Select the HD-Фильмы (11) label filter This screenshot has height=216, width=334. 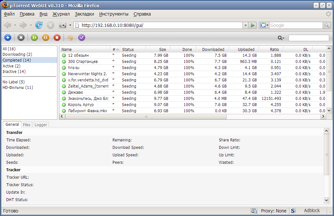tap(18, 88)
